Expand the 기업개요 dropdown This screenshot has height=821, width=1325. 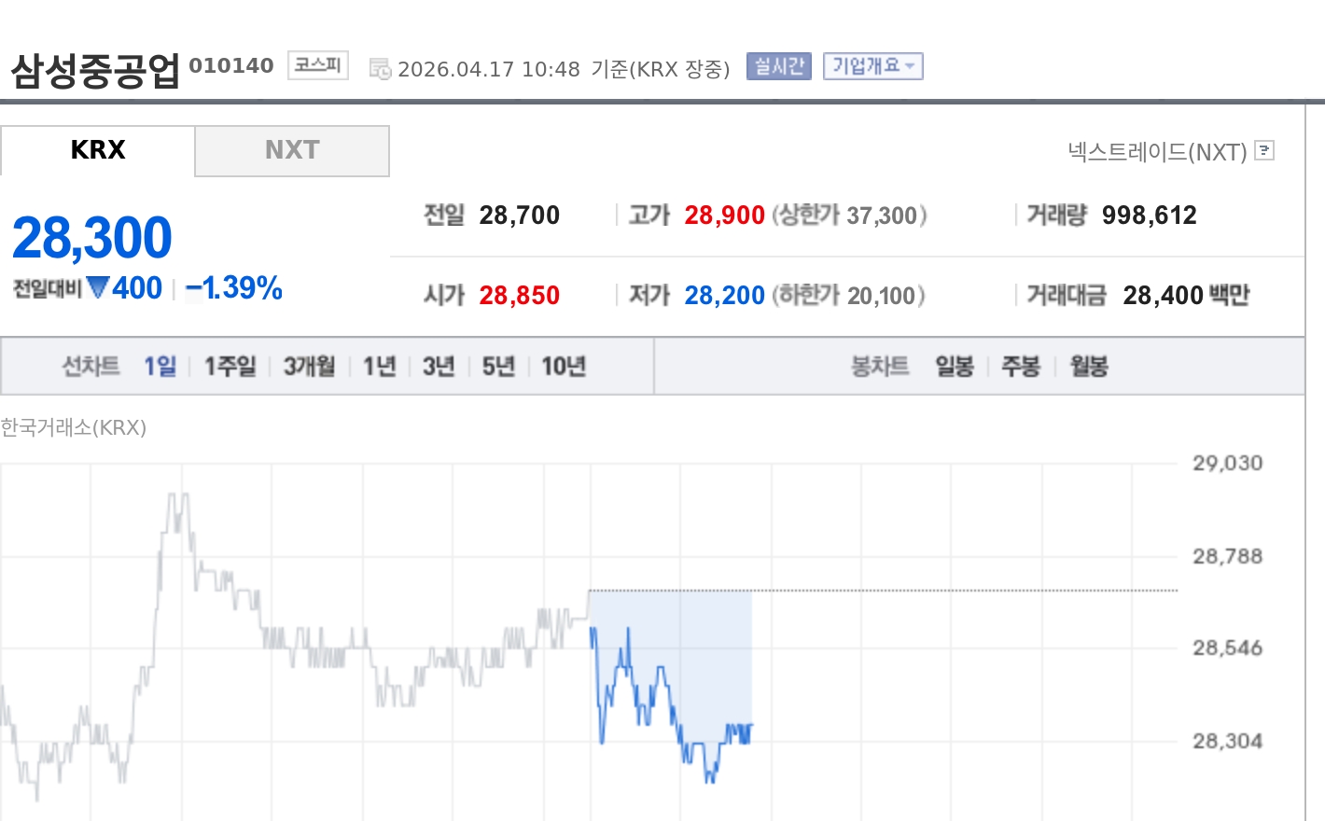[x=872, y=66]
